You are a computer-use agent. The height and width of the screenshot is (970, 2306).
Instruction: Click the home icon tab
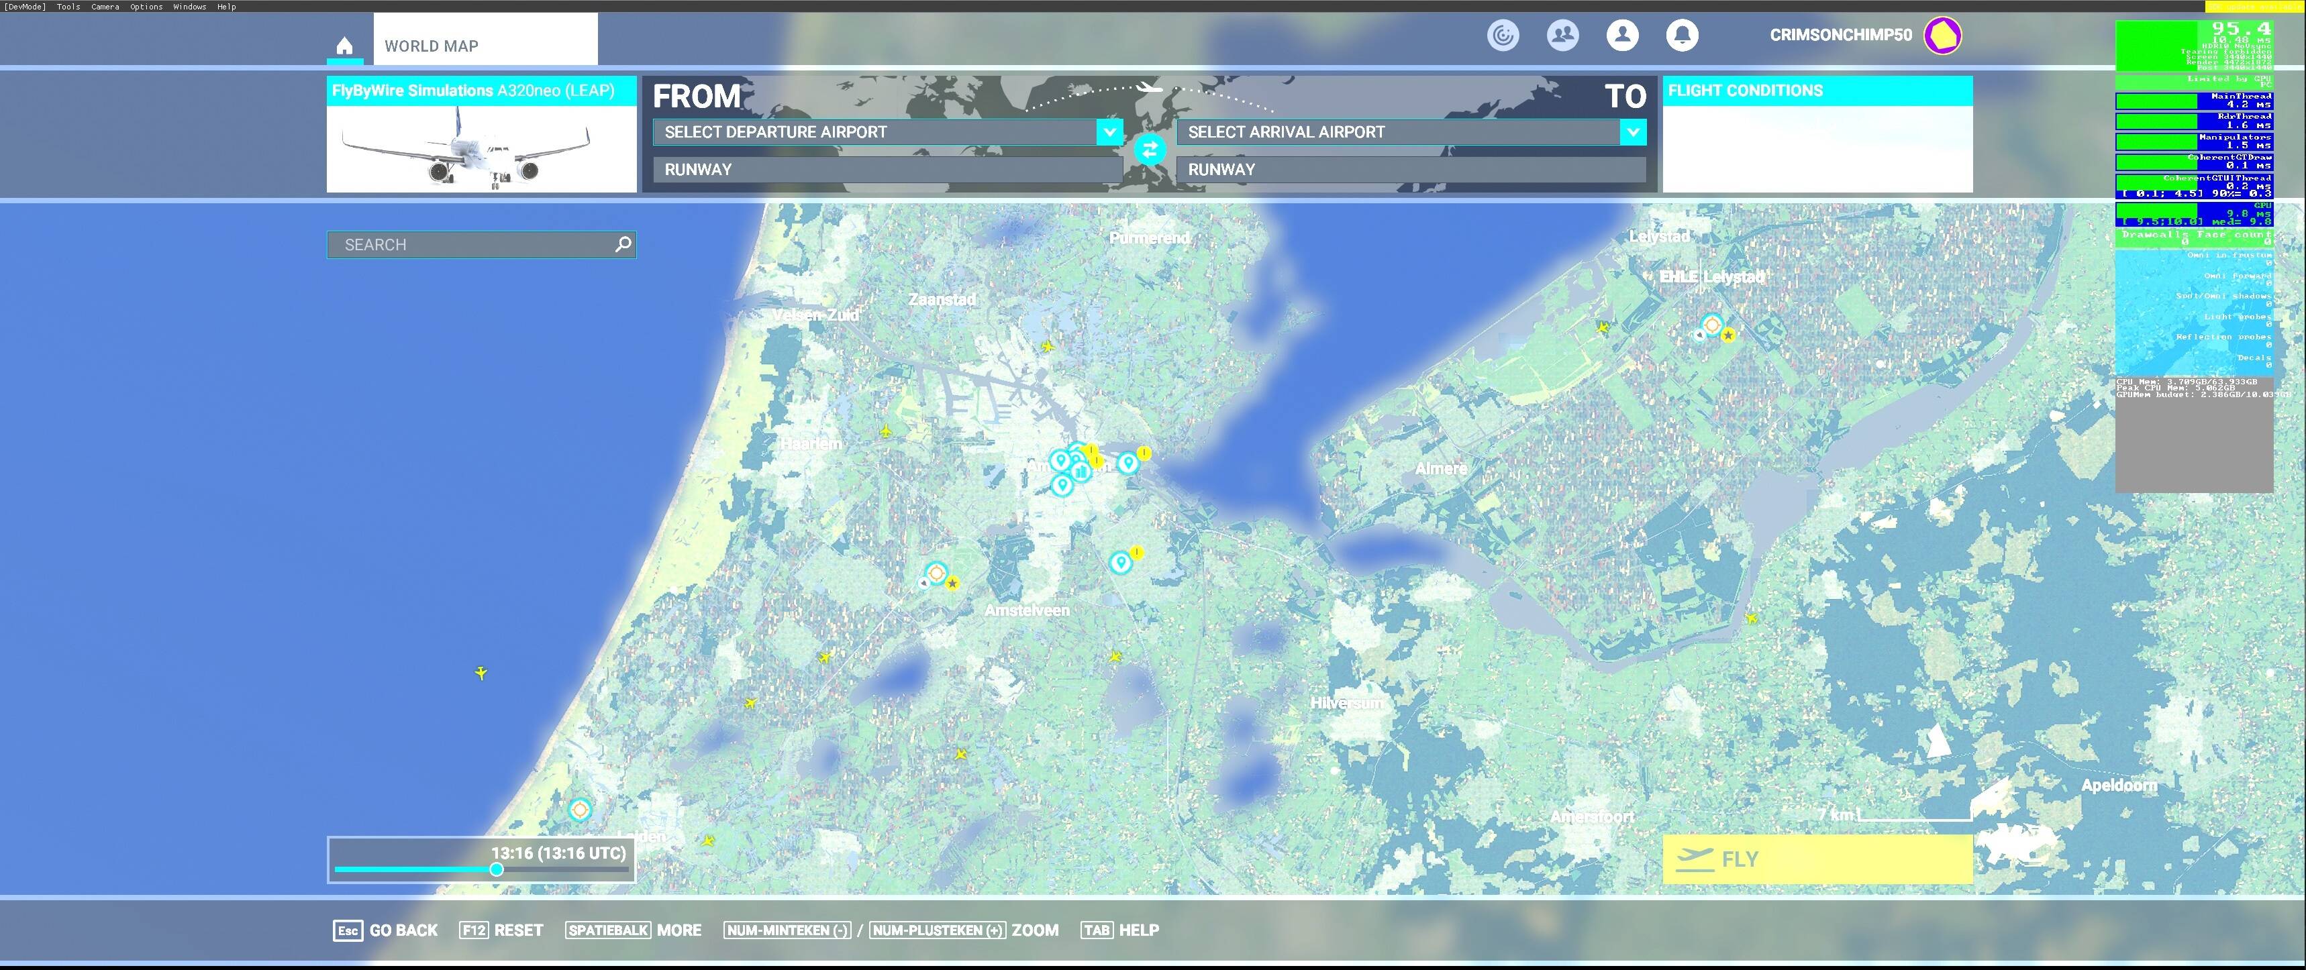click(345, 46)
